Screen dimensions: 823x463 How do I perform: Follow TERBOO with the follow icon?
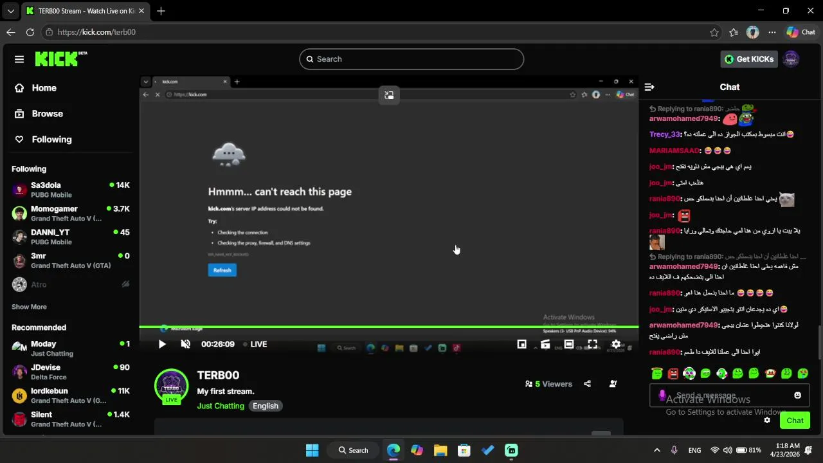point(613,384)
